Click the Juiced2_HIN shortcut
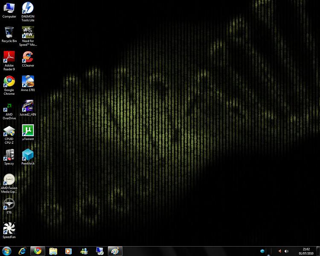 click(x=28, y=108)
